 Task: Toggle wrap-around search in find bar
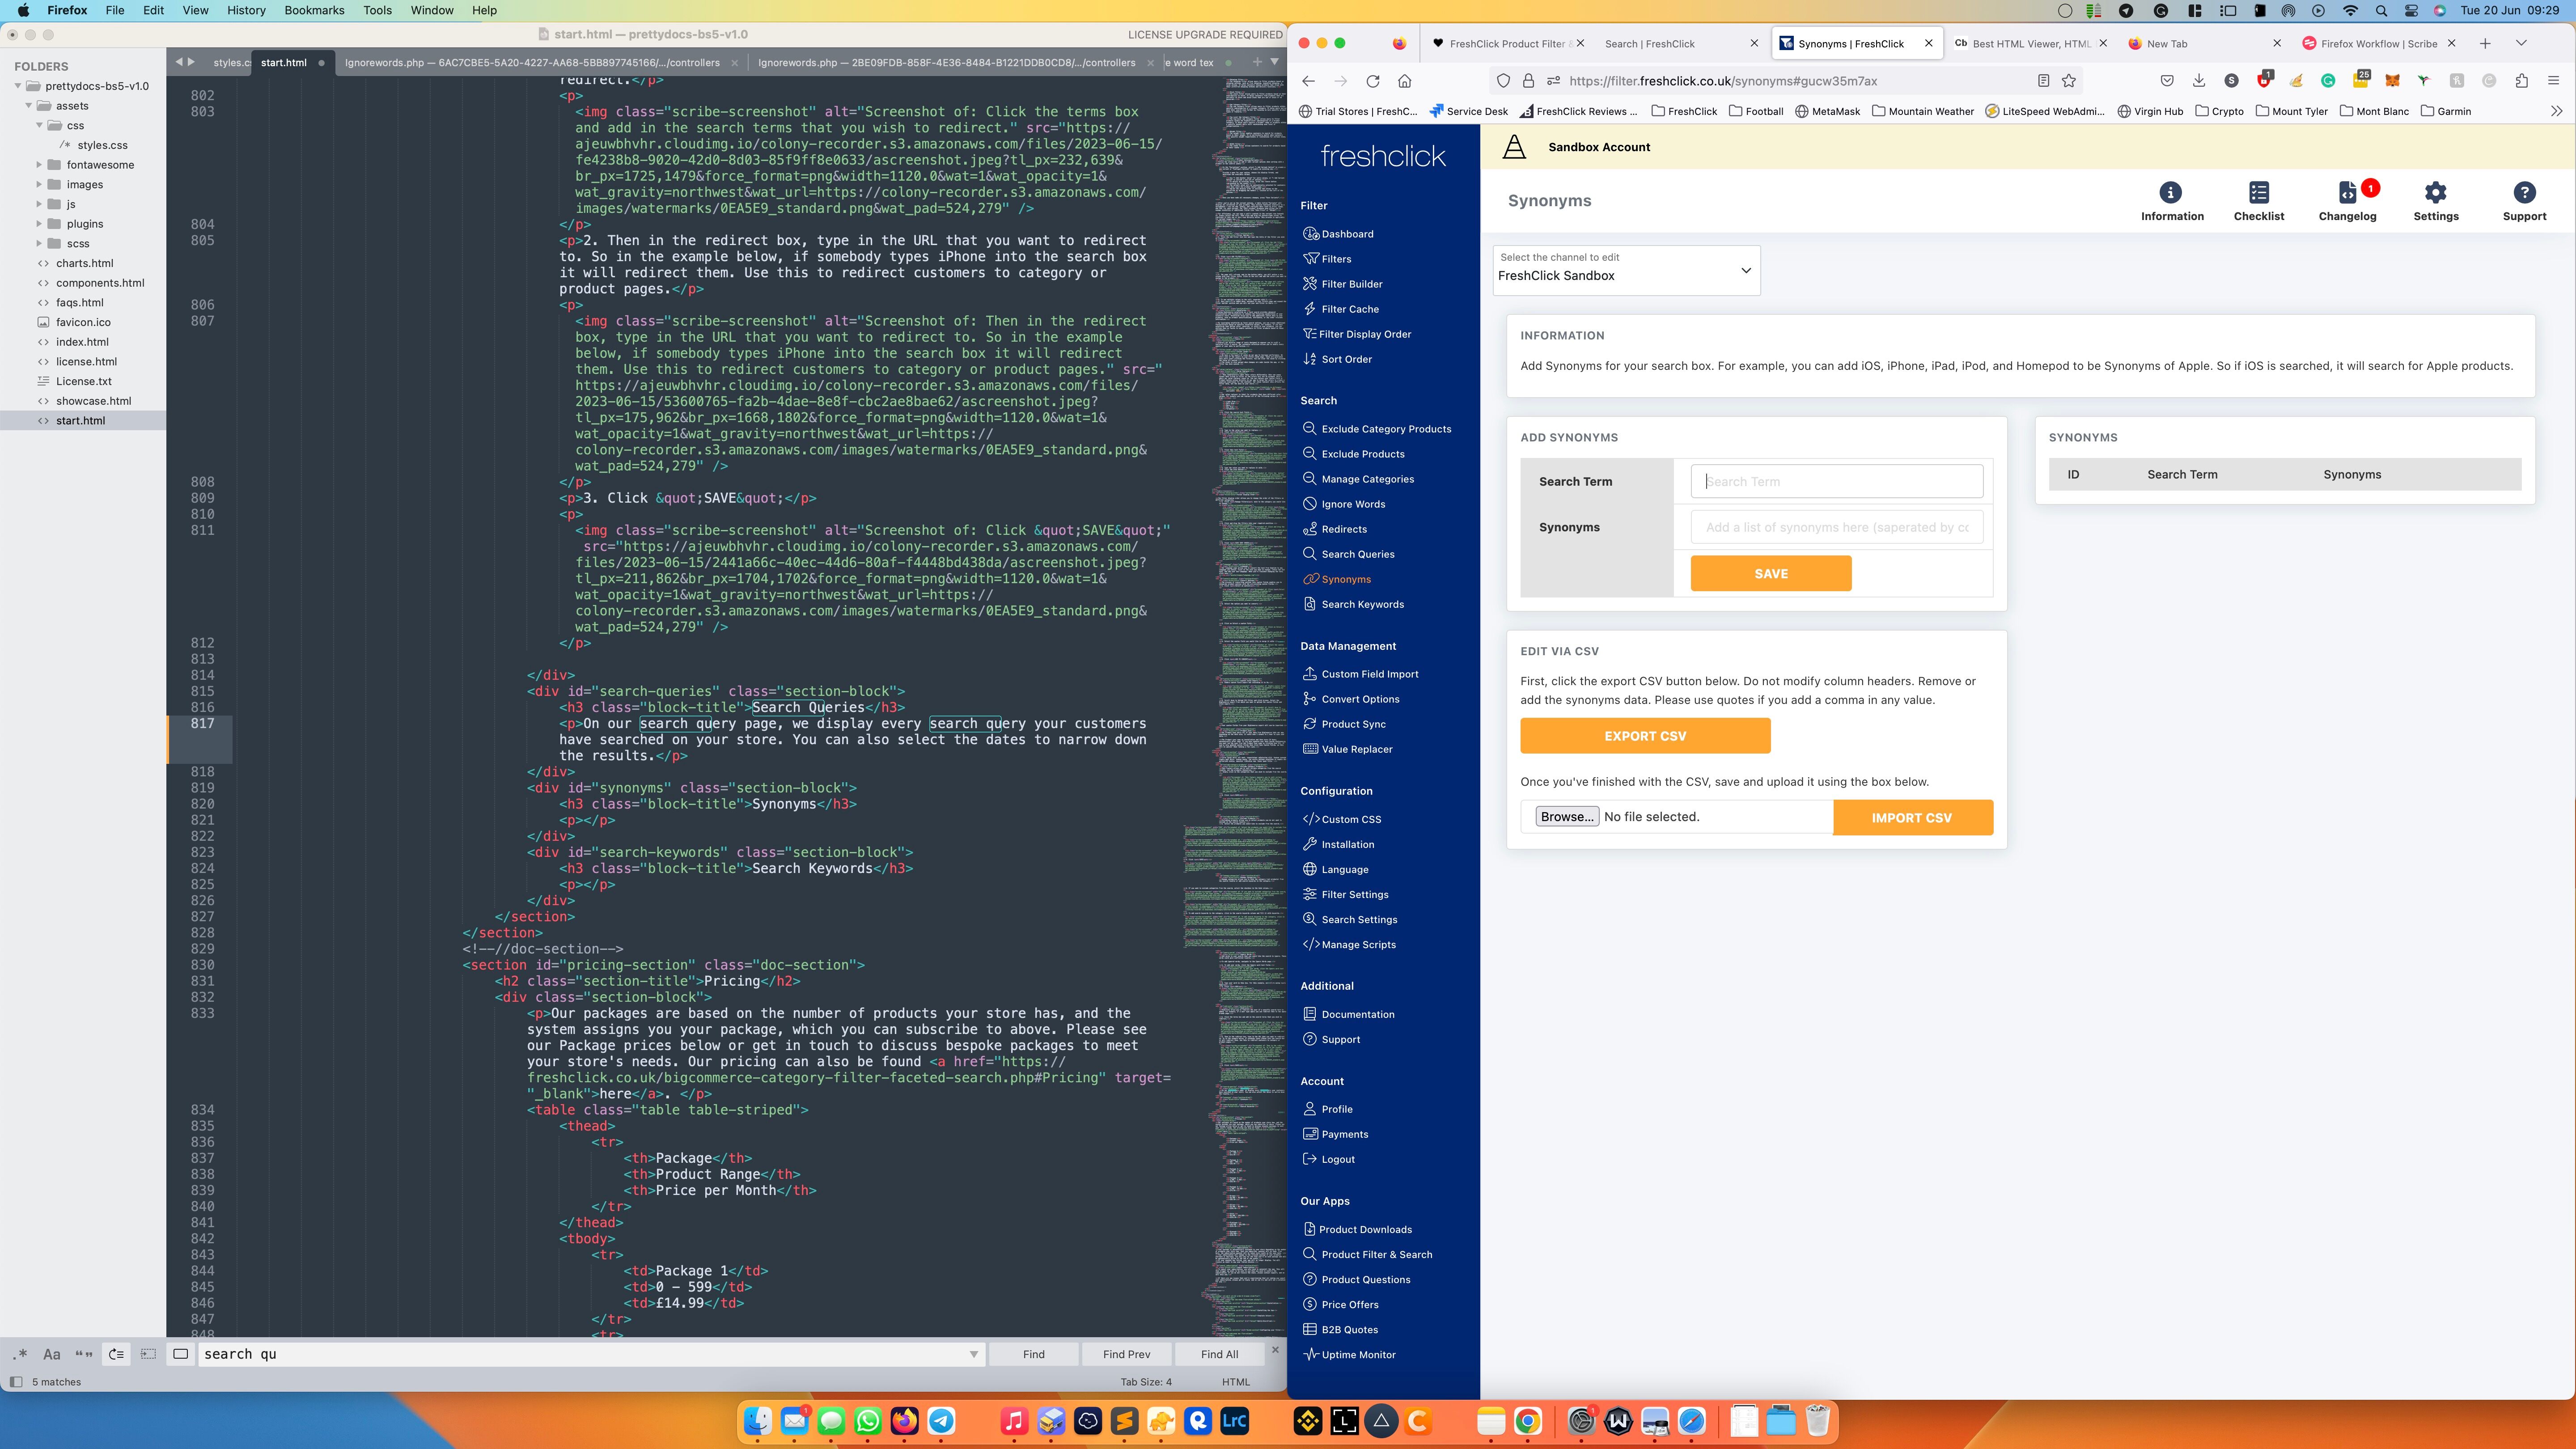(x=116, y=1354)
